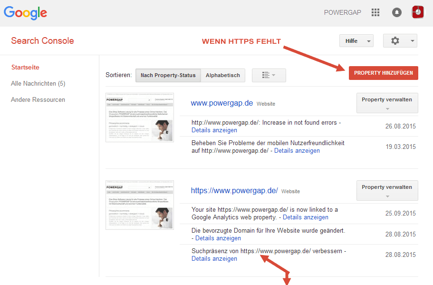The height and width of the screenshot is (285, 433).
Task: Open https://www.powergap.de/ property link
Action: coord(234,190)
